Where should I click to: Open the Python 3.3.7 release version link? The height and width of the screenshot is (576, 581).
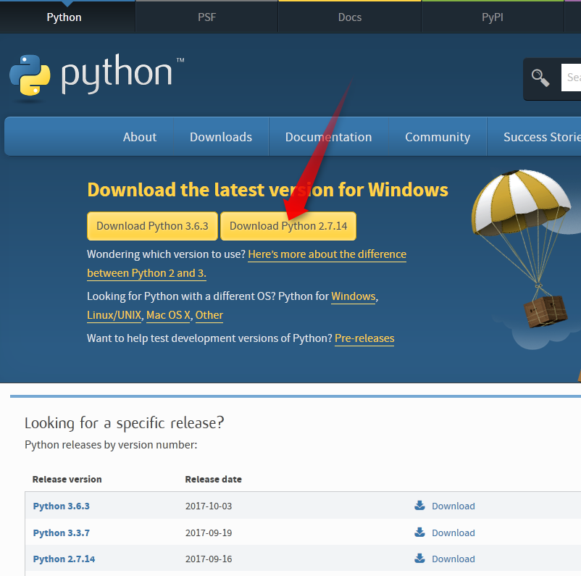click(x=62, y=533)
